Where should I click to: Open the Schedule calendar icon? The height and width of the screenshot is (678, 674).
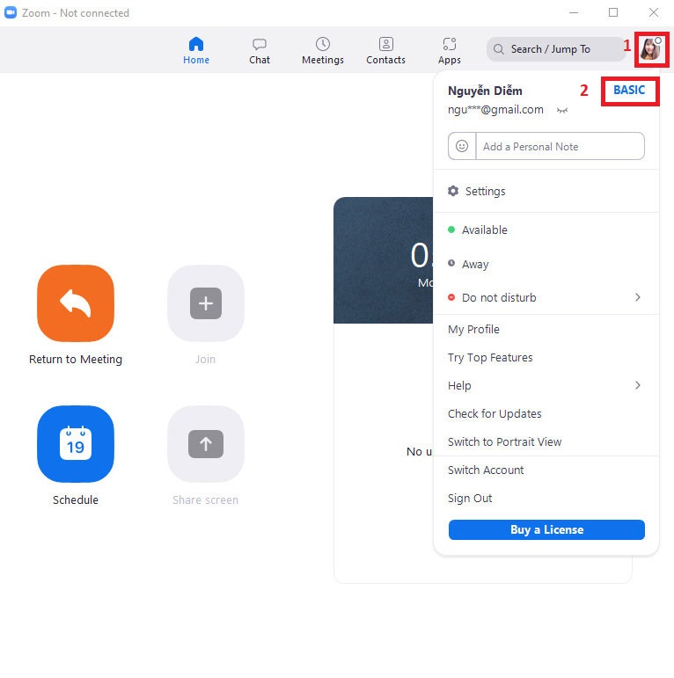pyautogui.click(x=76, y=444)
